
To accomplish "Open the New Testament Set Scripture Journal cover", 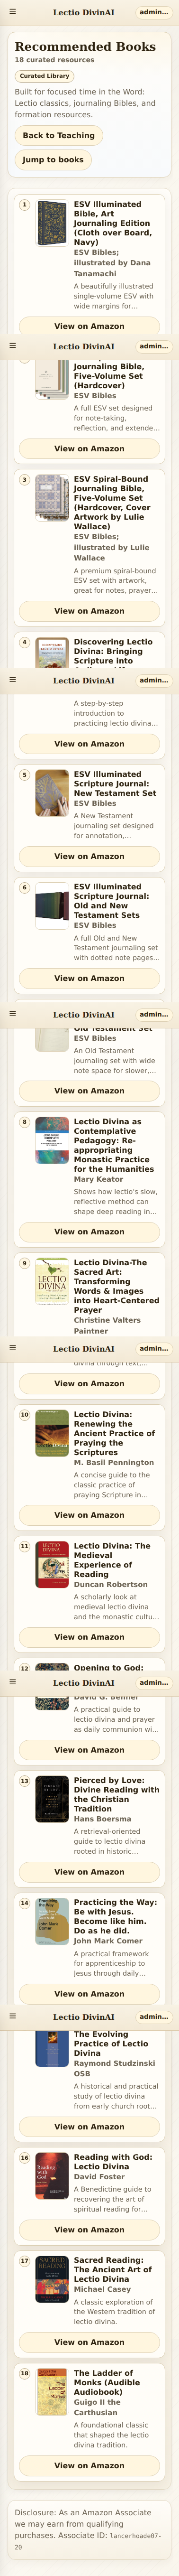I will click(52, 792).
